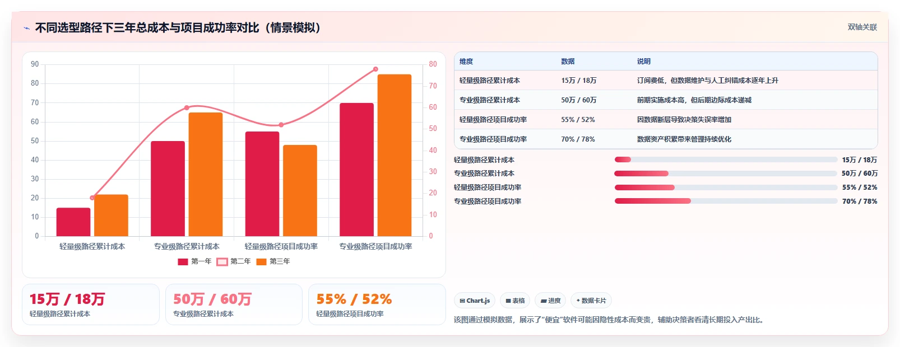Select table row 轻量级路径项目成功率

666,120
